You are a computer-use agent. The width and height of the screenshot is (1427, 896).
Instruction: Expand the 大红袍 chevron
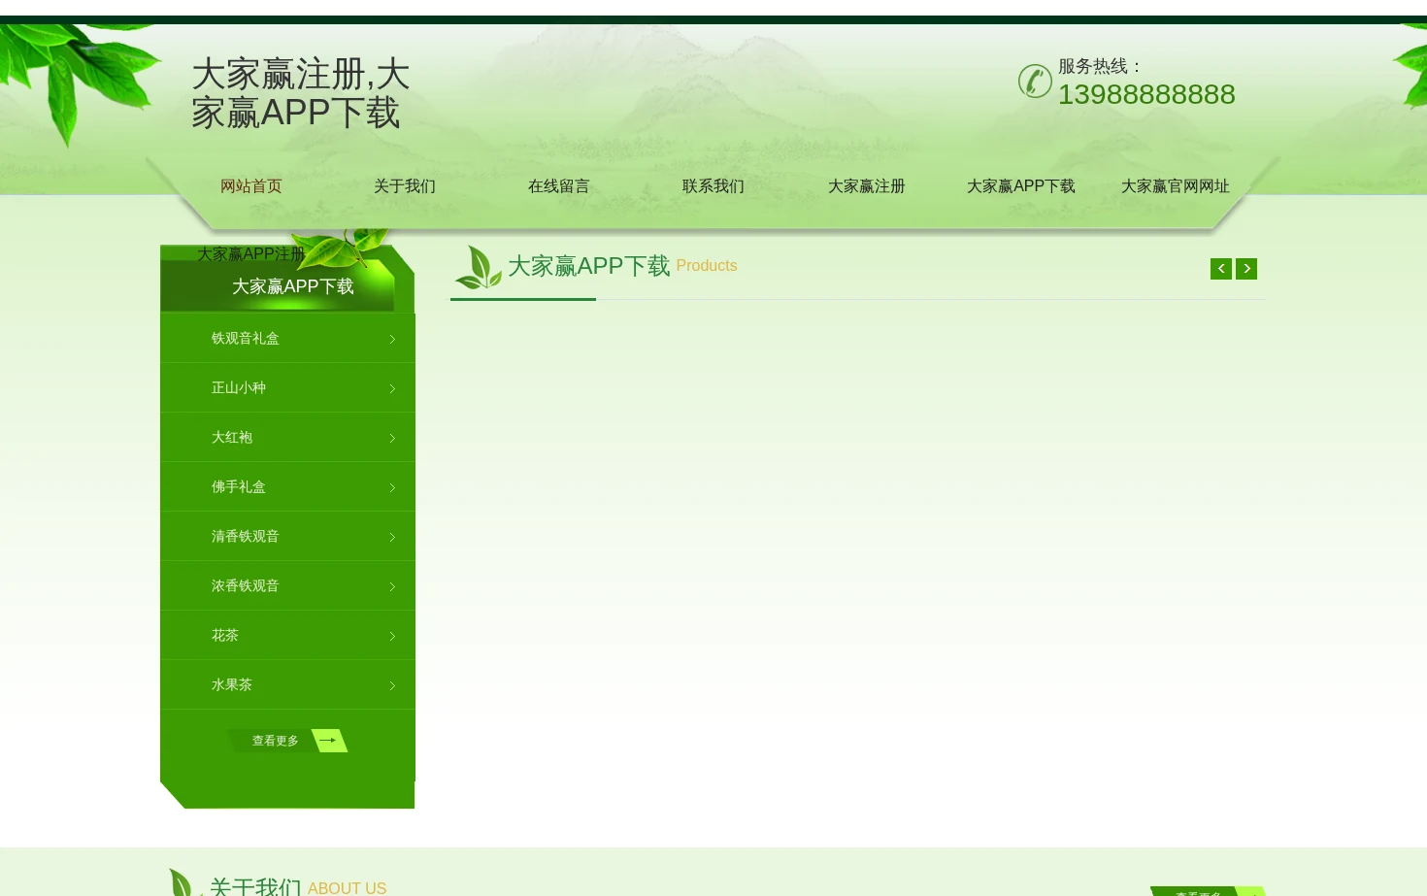click(392, 438)
